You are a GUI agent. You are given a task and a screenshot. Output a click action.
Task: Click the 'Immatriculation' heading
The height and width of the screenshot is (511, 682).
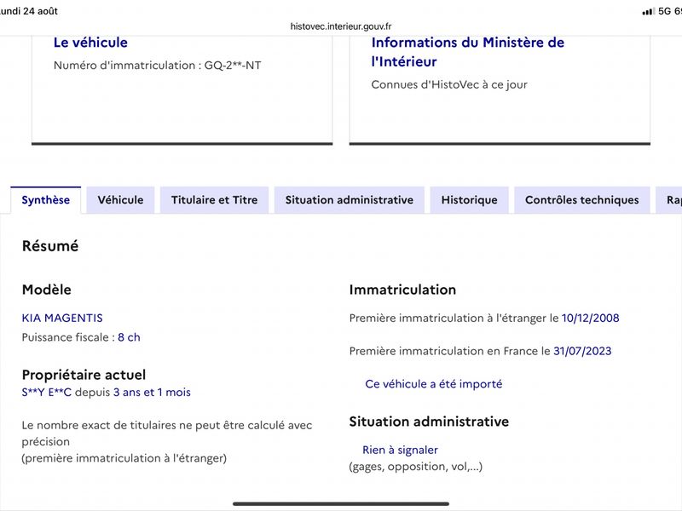[402, 290]
